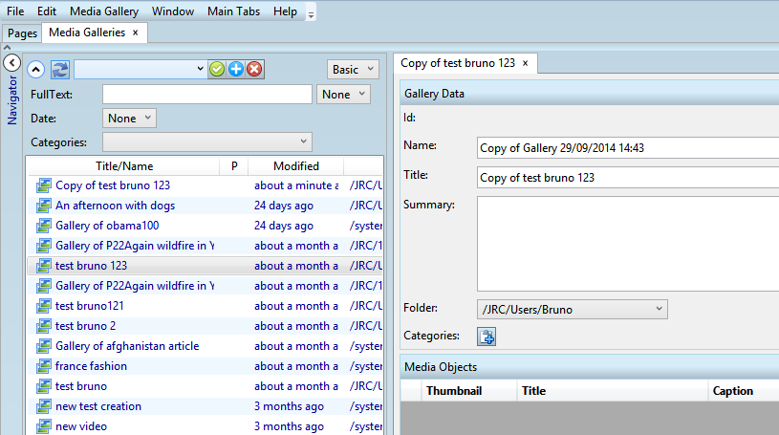Select the test bruno121 gallery
Viewport: 779px width, 435px height.
206,306
